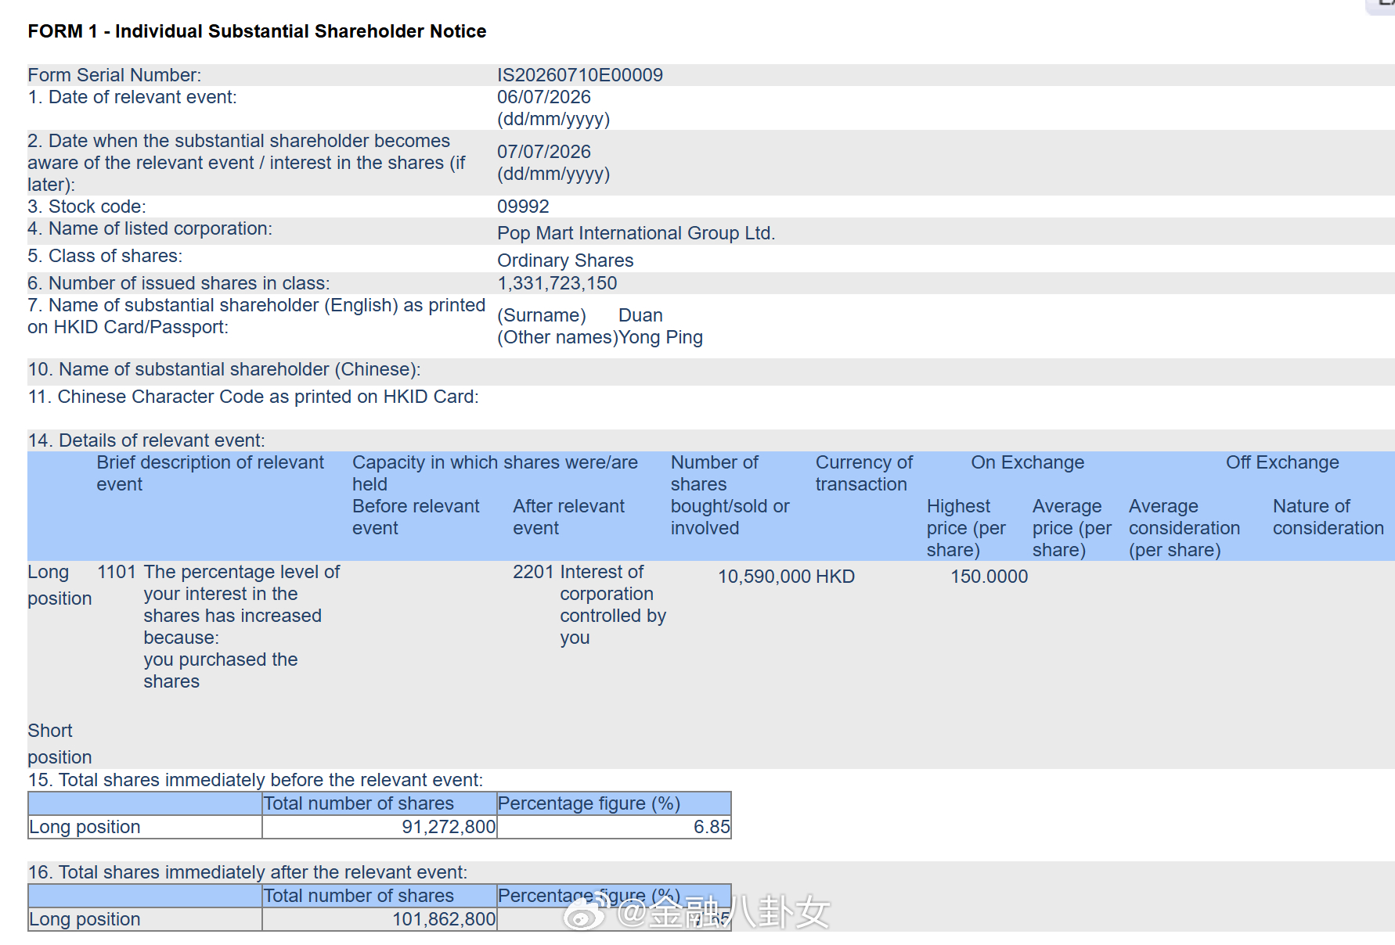Viewport: 1395px width, 945px height.
Task: Click 'Average price (per share)' header
Action: [x=1072, y=528]
